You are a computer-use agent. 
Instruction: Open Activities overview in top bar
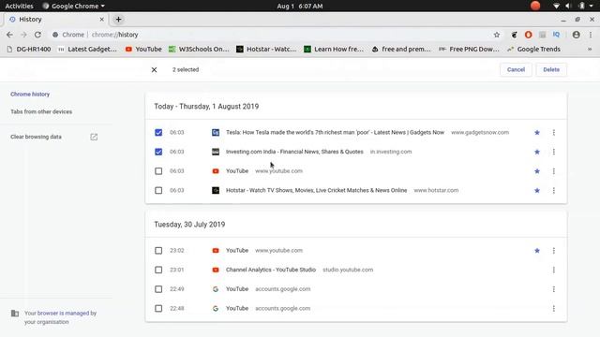point(19,7)
